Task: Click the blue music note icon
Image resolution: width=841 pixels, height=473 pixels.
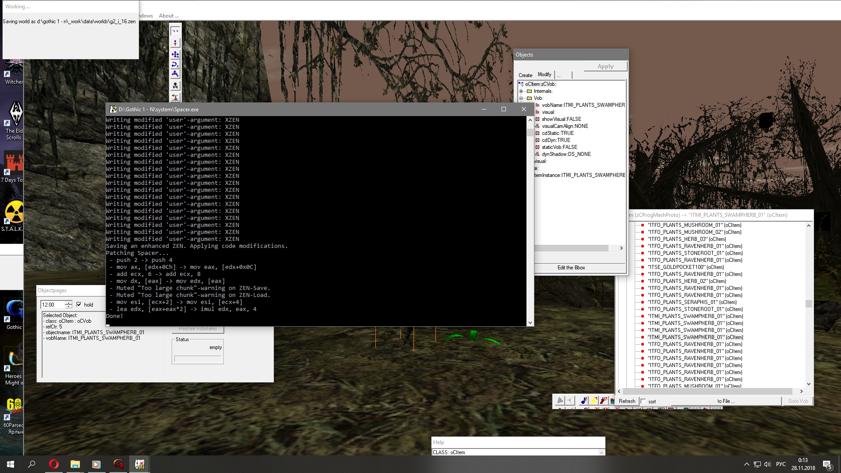Action: [x=583, y=401]
